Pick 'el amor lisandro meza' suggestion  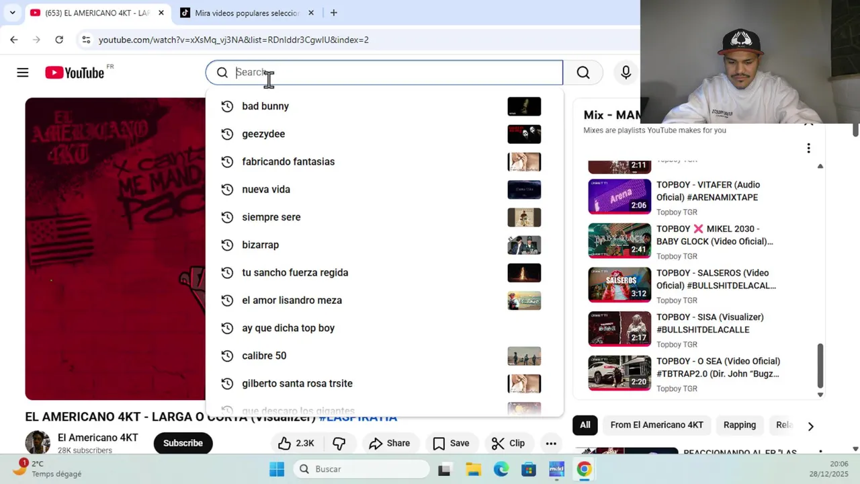click(x=384, y=300)
